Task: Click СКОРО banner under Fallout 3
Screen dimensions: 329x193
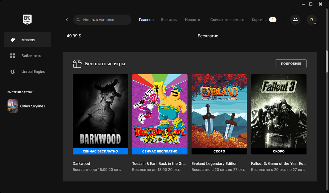Action: (279, 151)
